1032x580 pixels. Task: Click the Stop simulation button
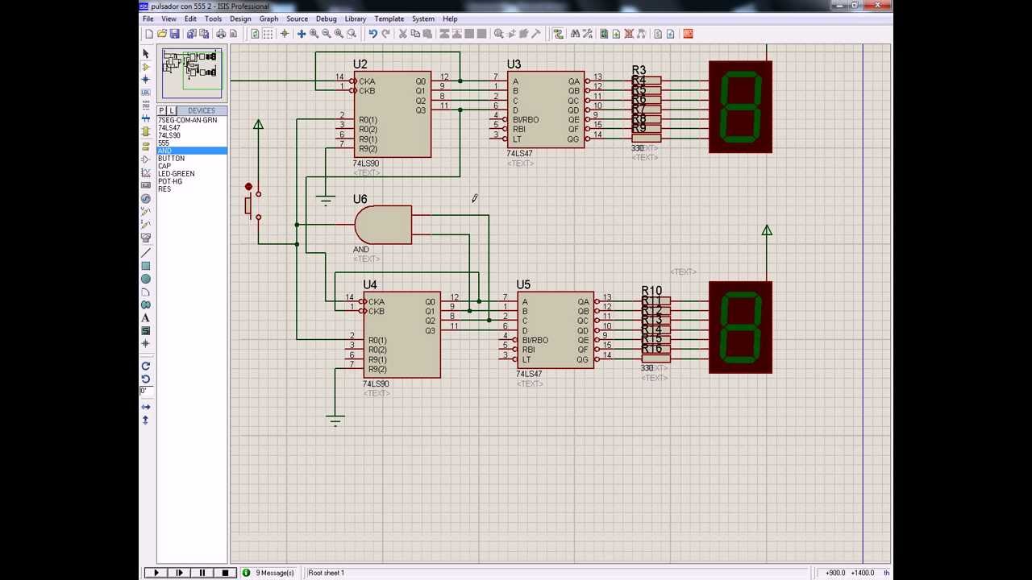225,573
